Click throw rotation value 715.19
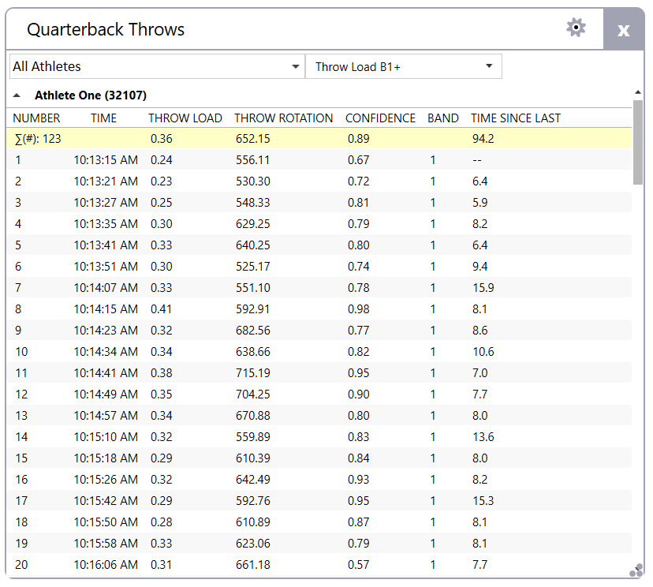 tap(253, 373)
